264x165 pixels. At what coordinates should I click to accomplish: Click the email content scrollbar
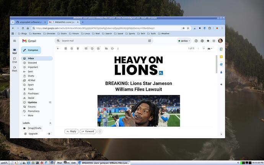click(217, 64)
